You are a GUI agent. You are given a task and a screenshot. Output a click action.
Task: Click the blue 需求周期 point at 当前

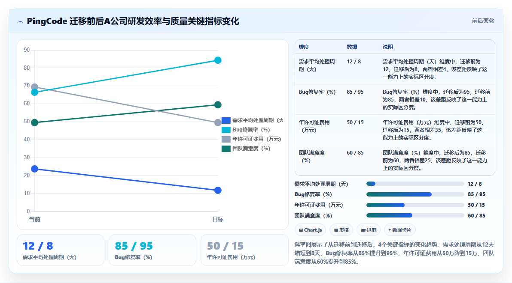click(x=35, y=169)
